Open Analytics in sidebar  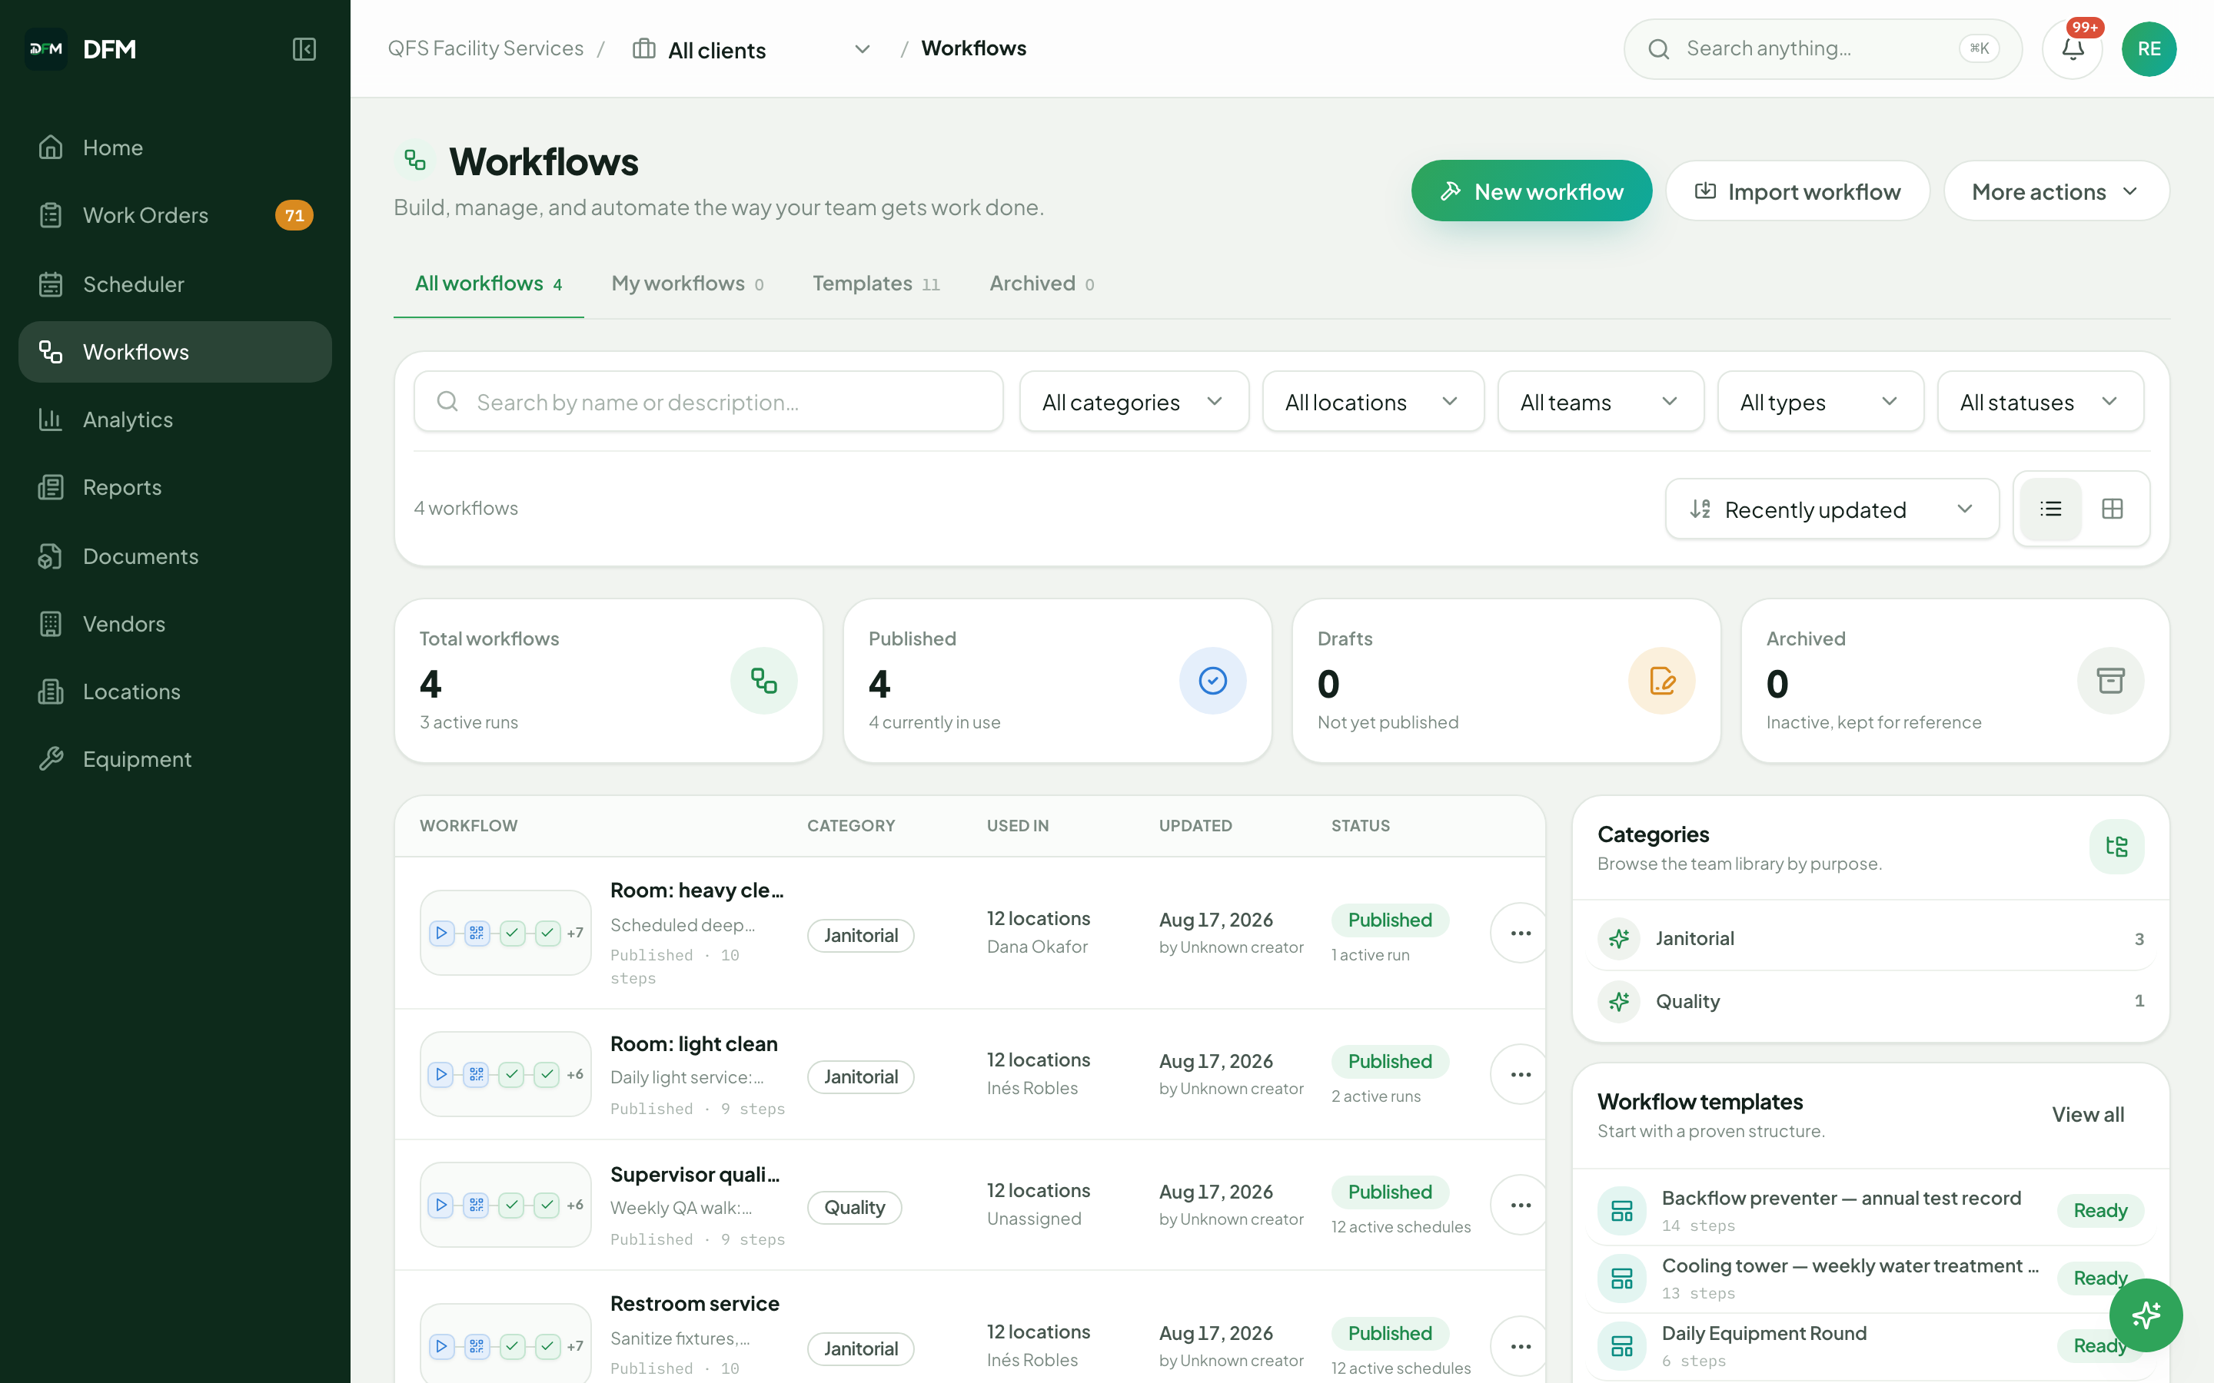point(175,420)
